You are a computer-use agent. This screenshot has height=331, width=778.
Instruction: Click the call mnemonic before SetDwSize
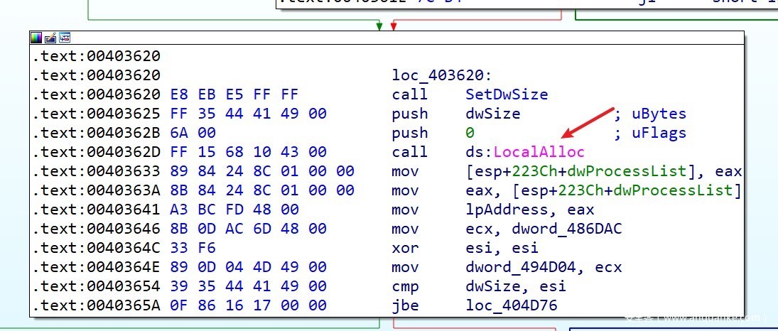410,94
